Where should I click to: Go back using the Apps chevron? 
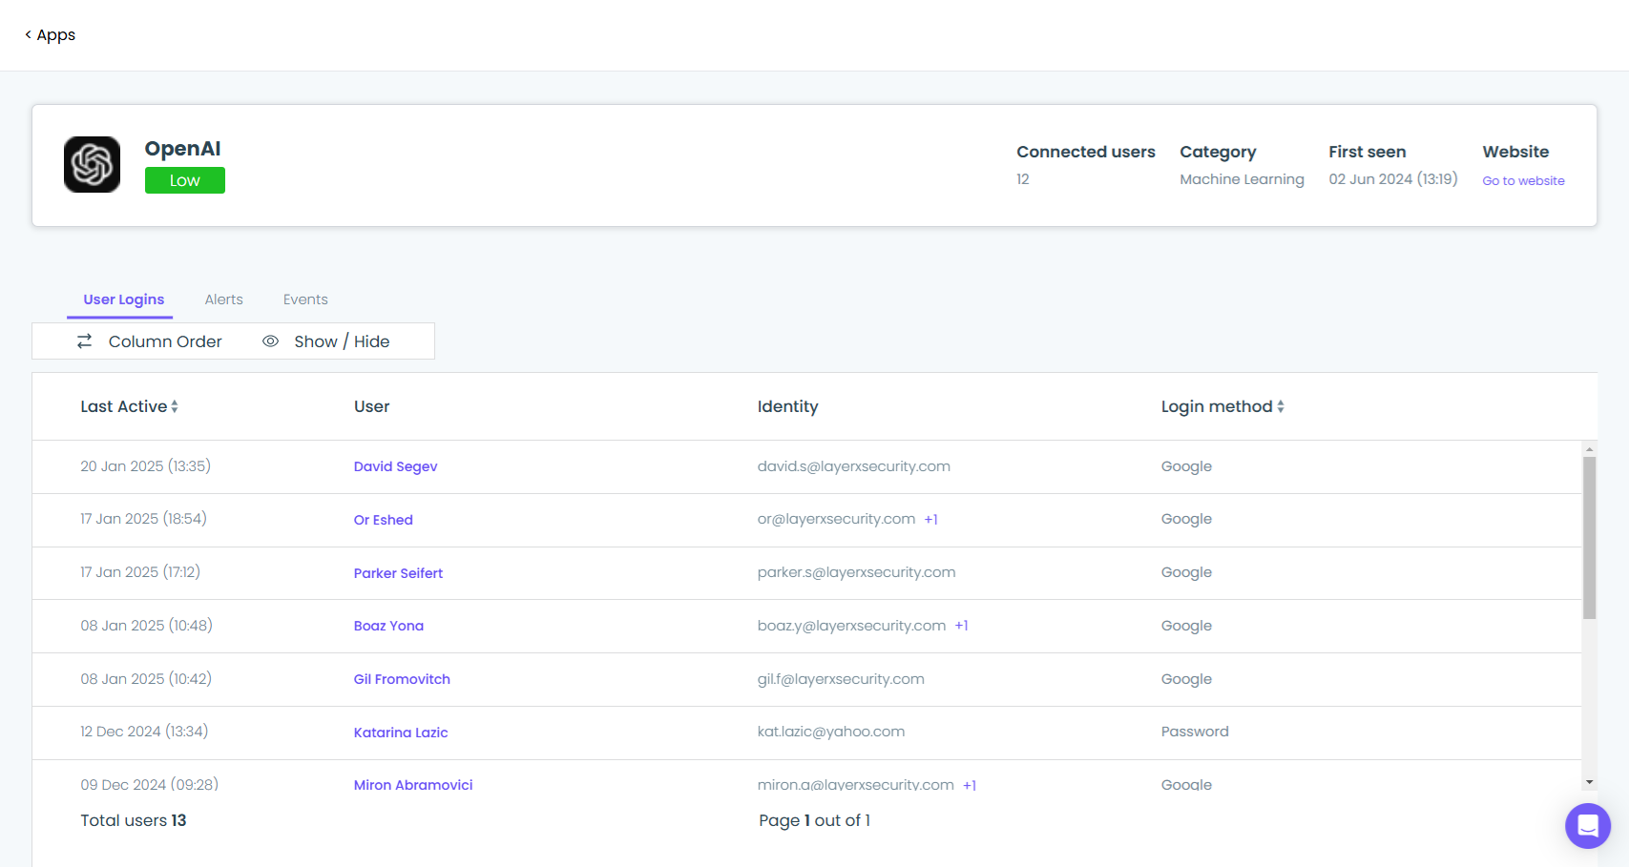tap(28, 34)
